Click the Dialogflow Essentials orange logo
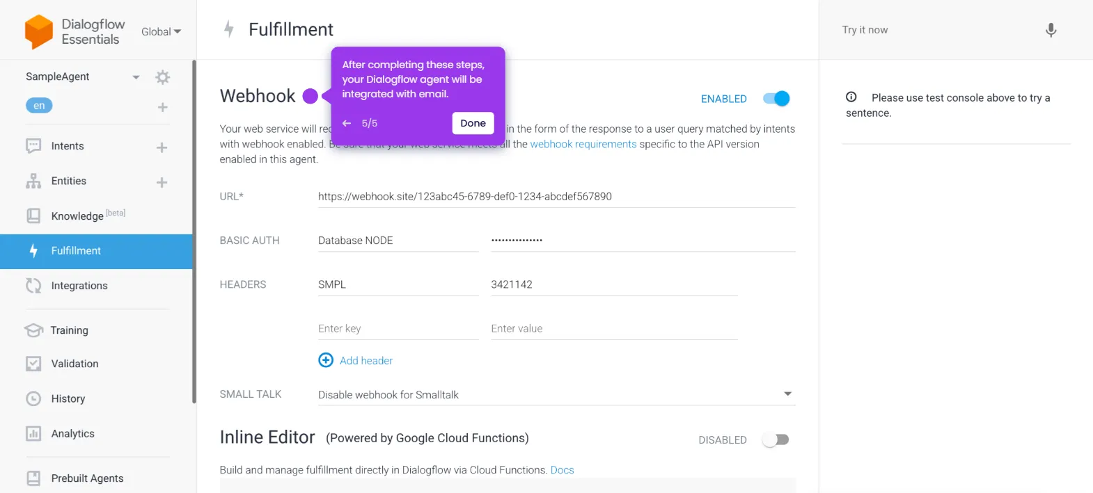1093x493 pixels. [x=39, y=31]
